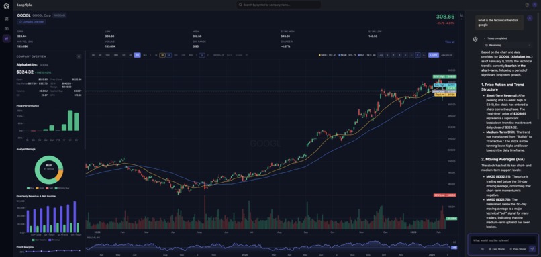Select the 4H timeframe
The width and height of the screenshot is (541, 257).
[130, 55]
